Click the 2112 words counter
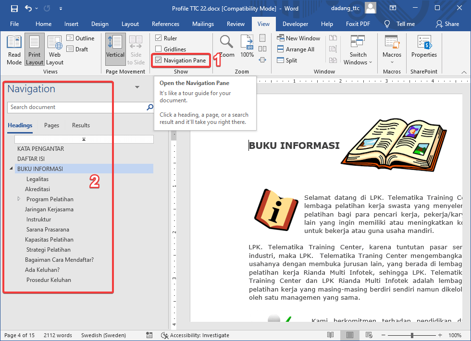 (58, 335)
